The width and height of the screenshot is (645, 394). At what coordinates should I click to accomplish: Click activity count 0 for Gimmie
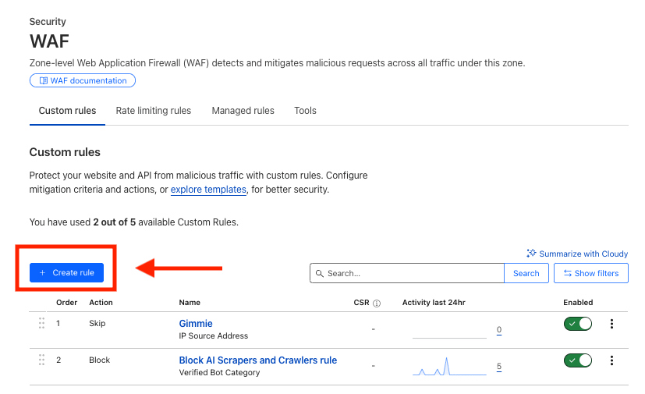499,330
